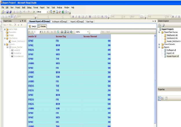This screenshot has width=181, height=127.
Task: Collapse Hussain_DataSet node
Action: tap(7, 47)
